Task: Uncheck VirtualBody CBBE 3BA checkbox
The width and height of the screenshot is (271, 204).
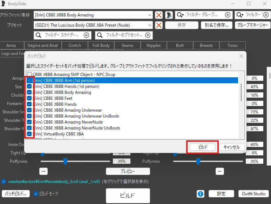Action: (29, 134)
